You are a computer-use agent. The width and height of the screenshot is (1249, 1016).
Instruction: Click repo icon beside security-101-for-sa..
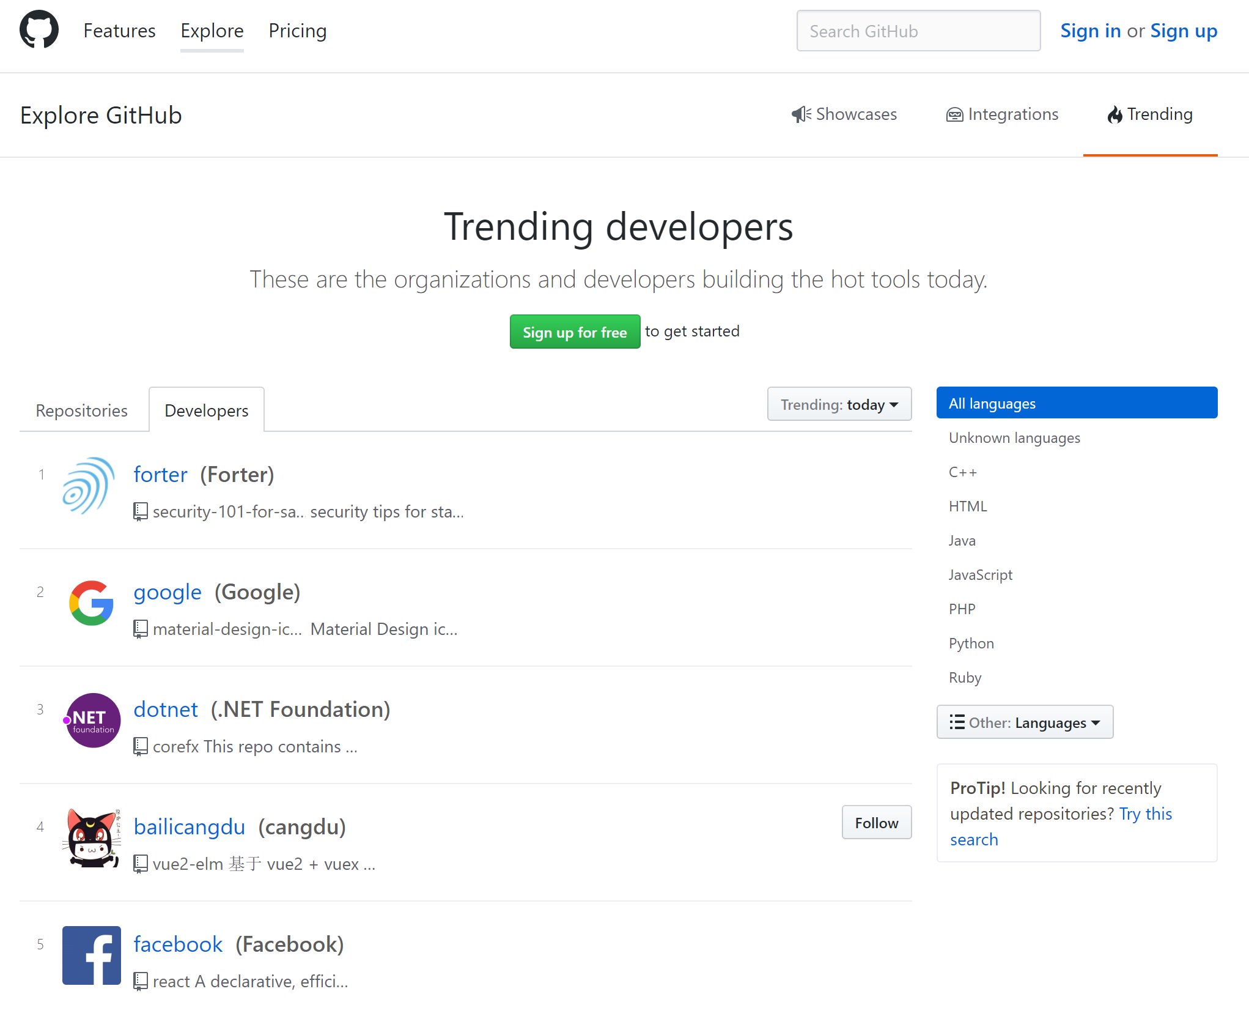(x=141, y=511)
